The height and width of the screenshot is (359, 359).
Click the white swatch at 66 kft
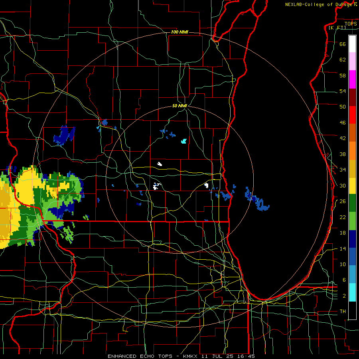click(x=352, y=44)
